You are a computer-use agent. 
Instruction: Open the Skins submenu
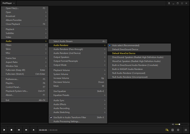pyautogui.click(x=24, y=49)
